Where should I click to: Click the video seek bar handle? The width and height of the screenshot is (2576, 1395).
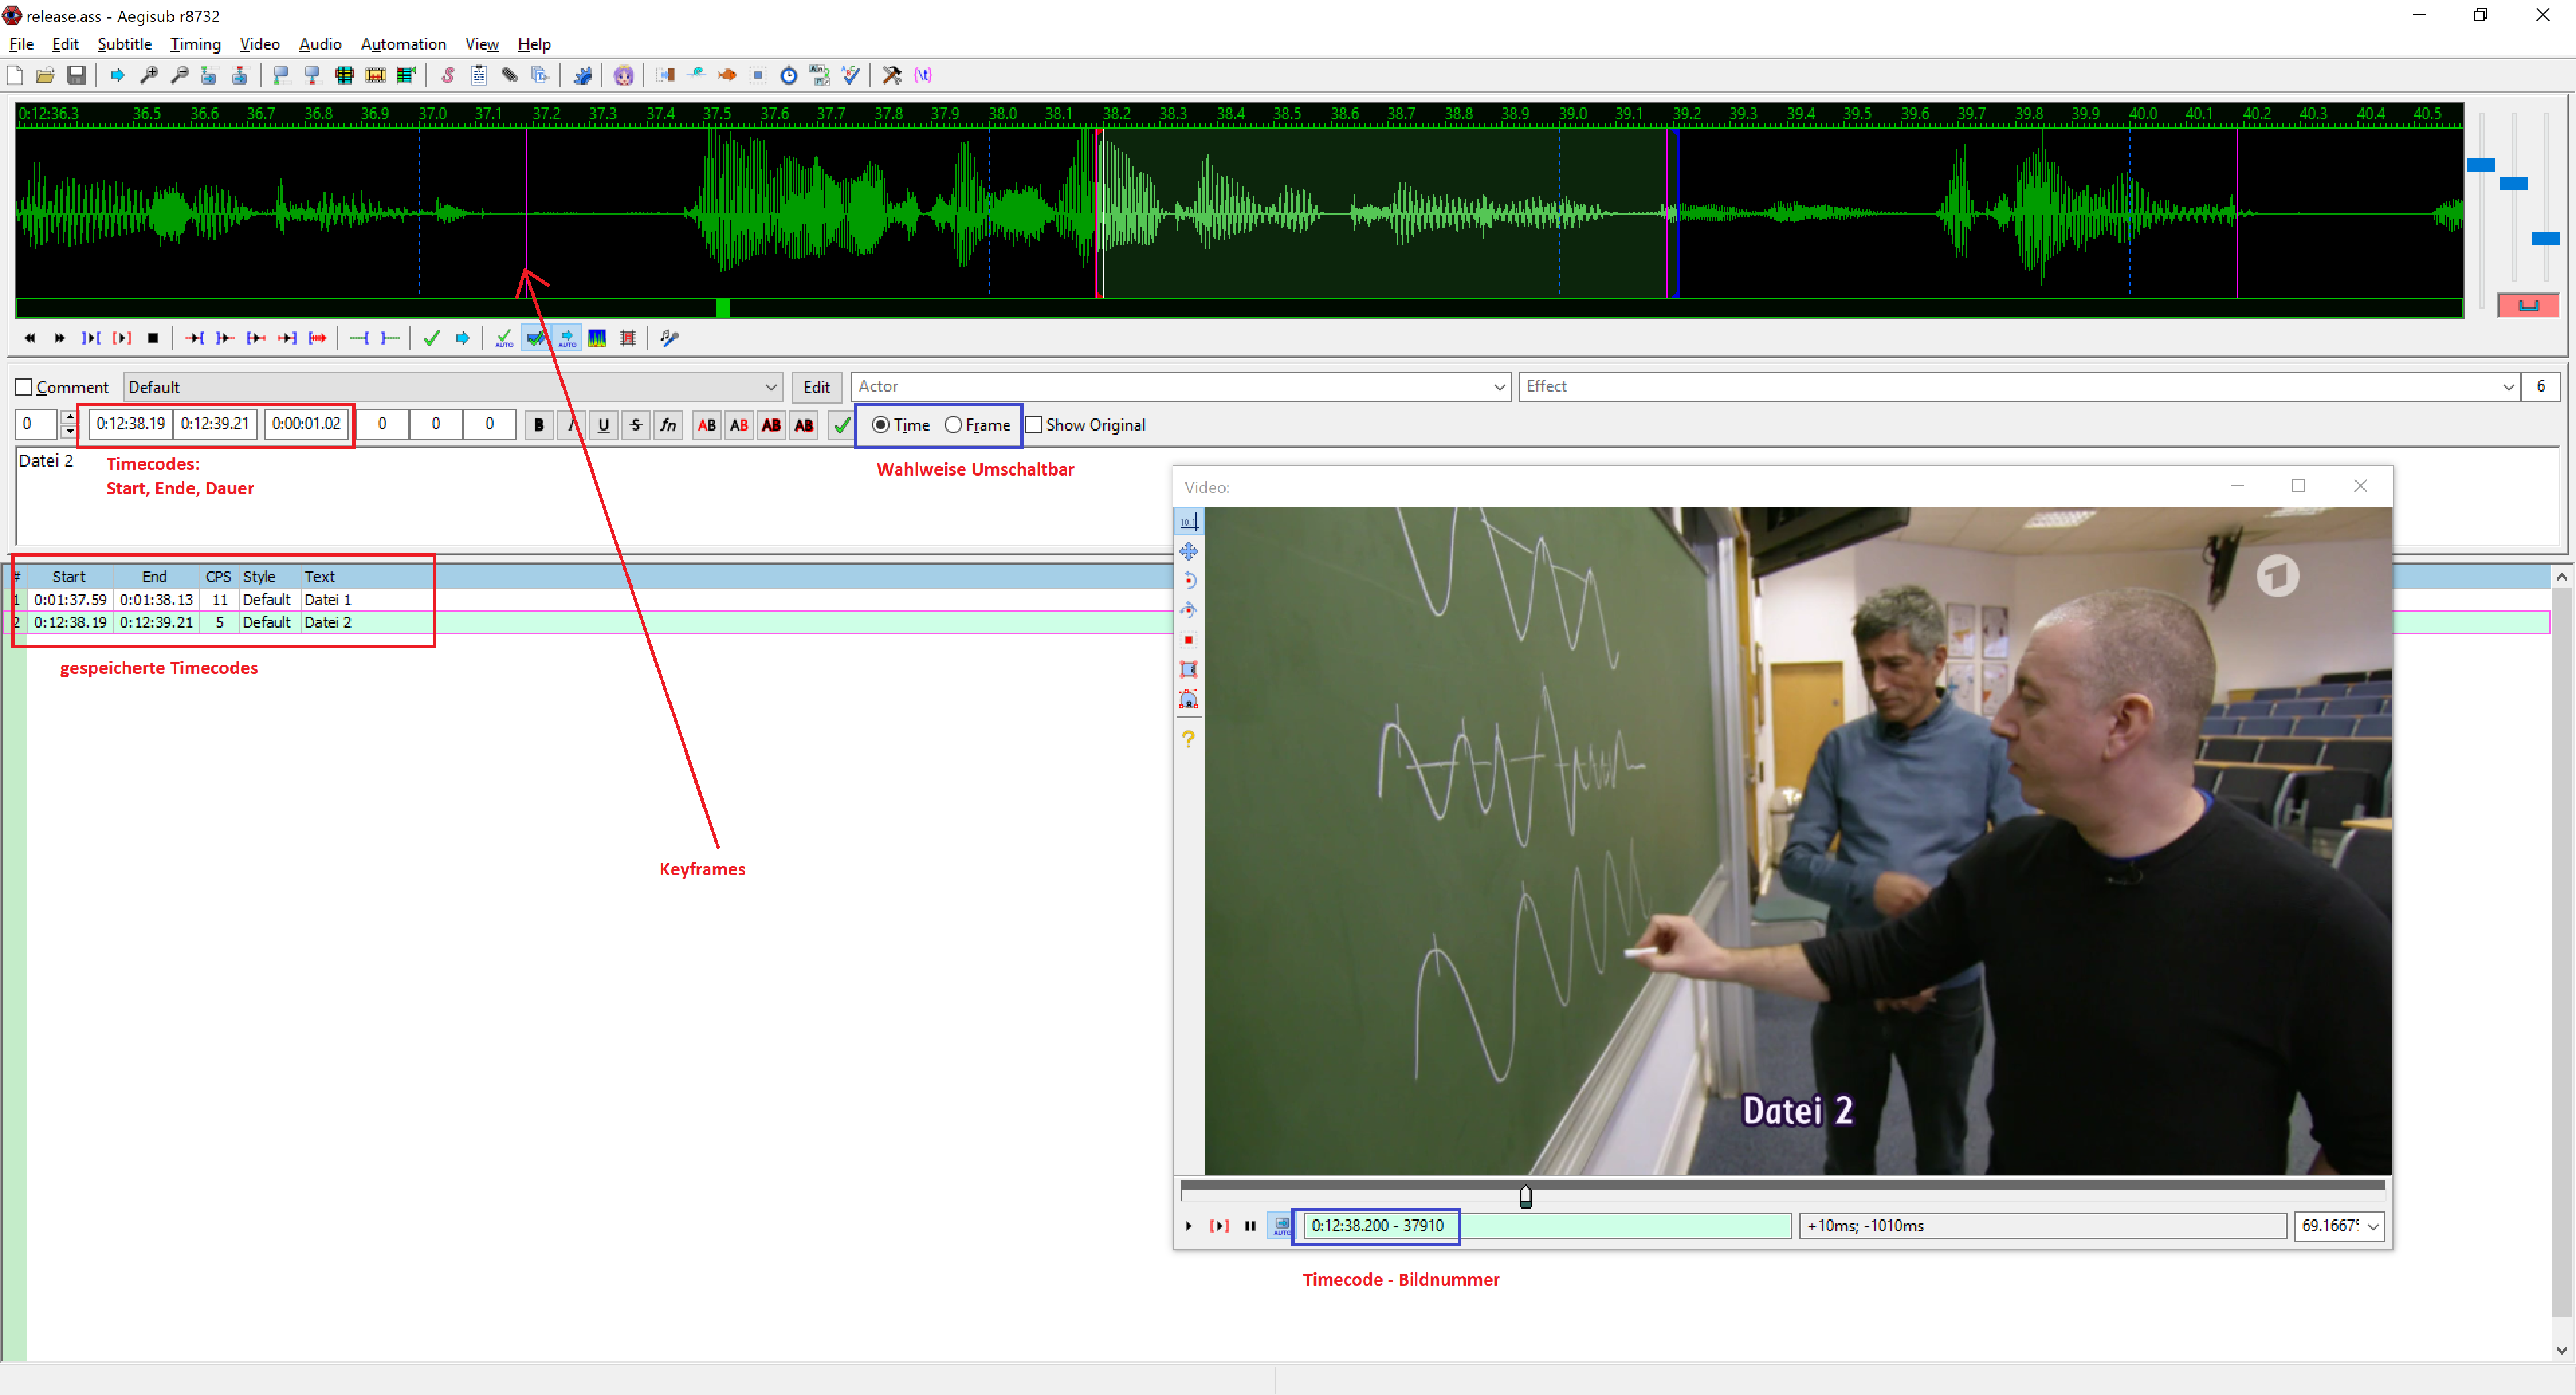pos(1525,1196)
